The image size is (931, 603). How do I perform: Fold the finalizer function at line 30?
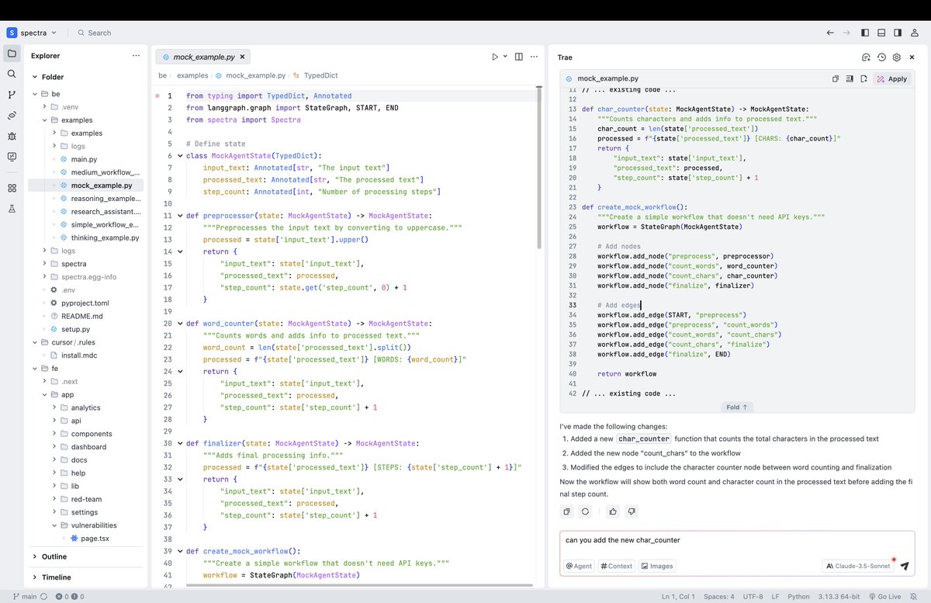(179, 444)
